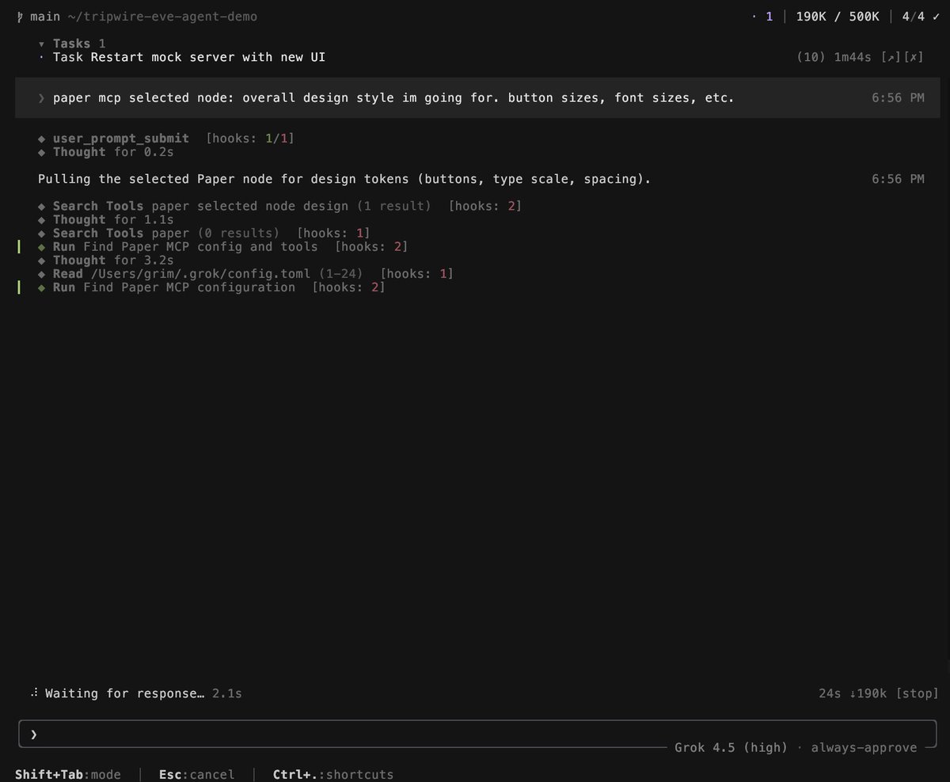Click the Esc cancel hint
The image size is (950, 782).
tap(197, 774)
